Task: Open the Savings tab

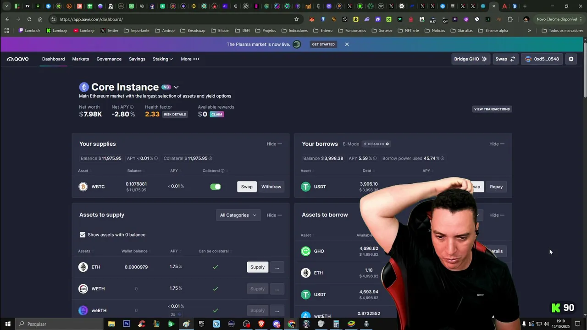Action: click(137, 59)
